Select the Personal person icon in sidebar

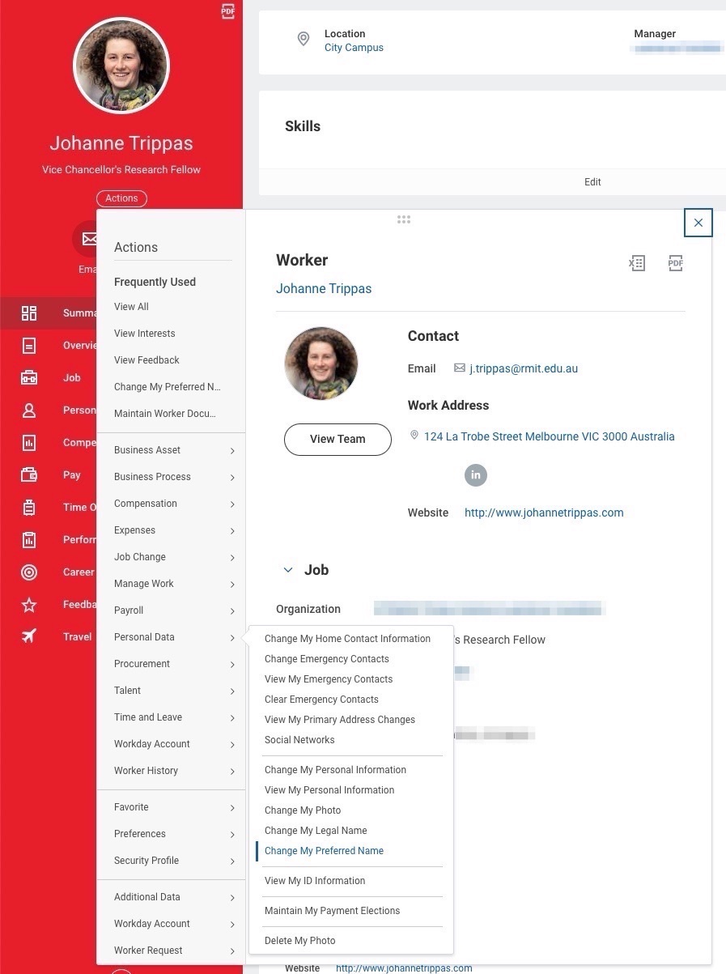[x=29, y=410]
